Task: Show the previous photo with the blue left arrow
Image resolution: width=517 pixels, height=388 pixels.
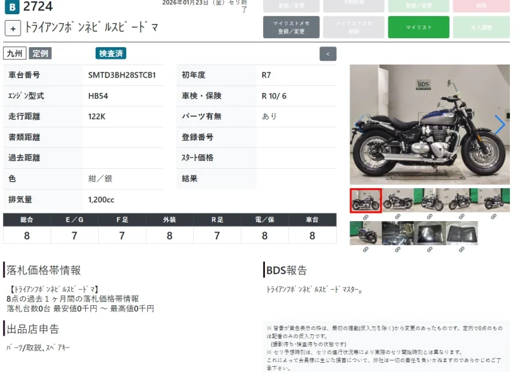Action: pos(361,124)
